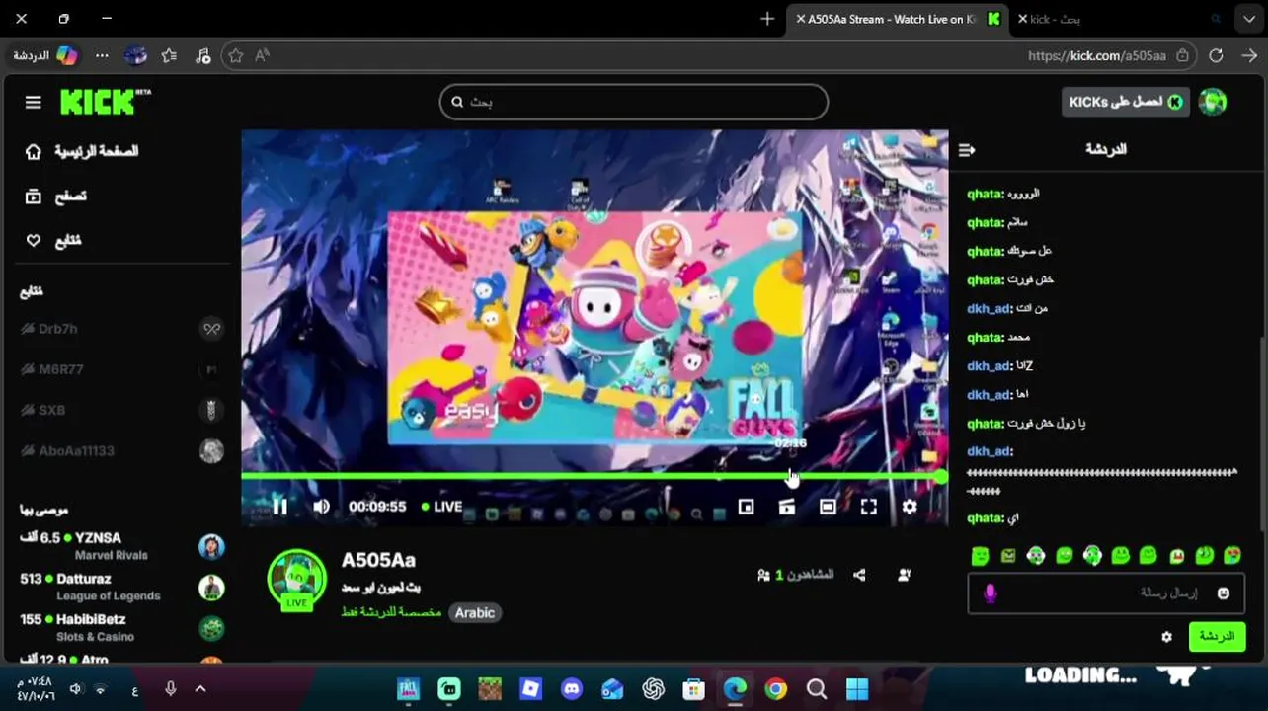The image size is (1268, 711).
Task: Open the Edge media control icon
Action: coord(202,56)
